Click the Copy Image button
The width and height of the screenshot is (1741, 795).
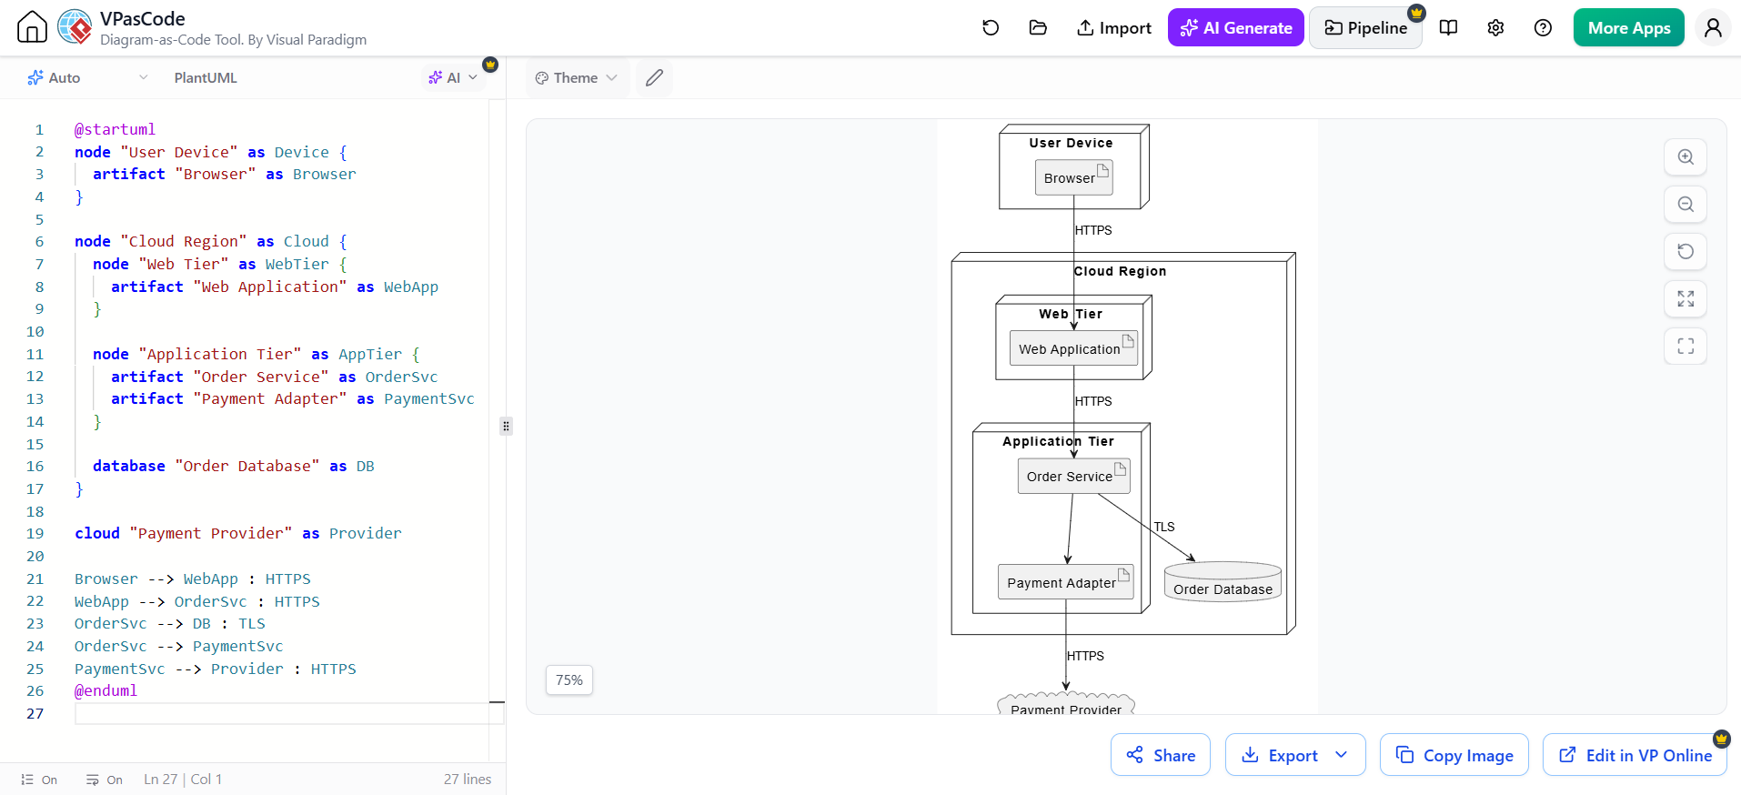(x=1454, y=755)
